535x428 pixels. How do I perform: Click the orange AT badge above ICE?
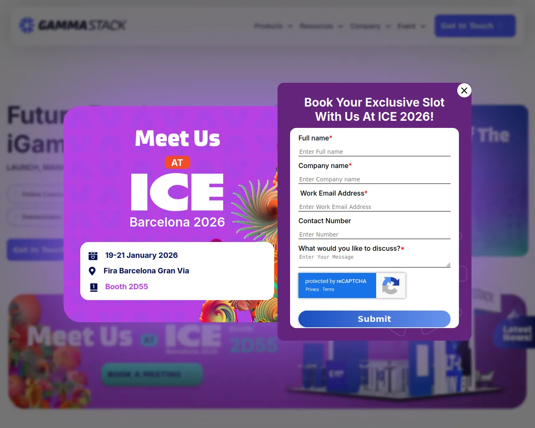(177, 163)
